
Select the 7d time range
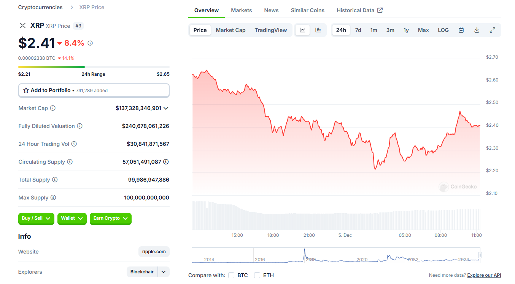(x=358, y=30)
